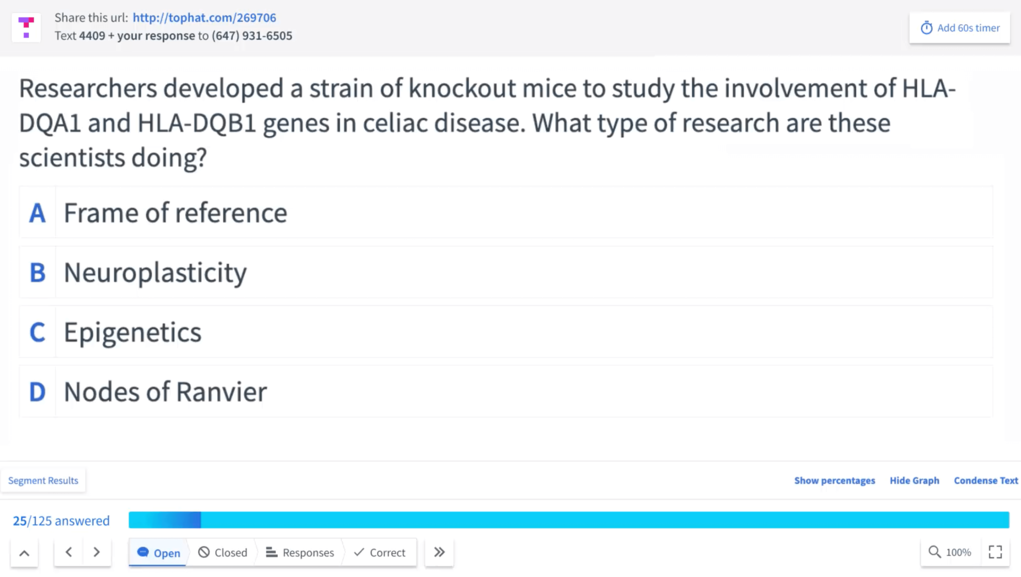Open the tophat.com/269706 link
Image resolution: width=1021 pixels, height=577 pixels.
[x=204, y=17]
